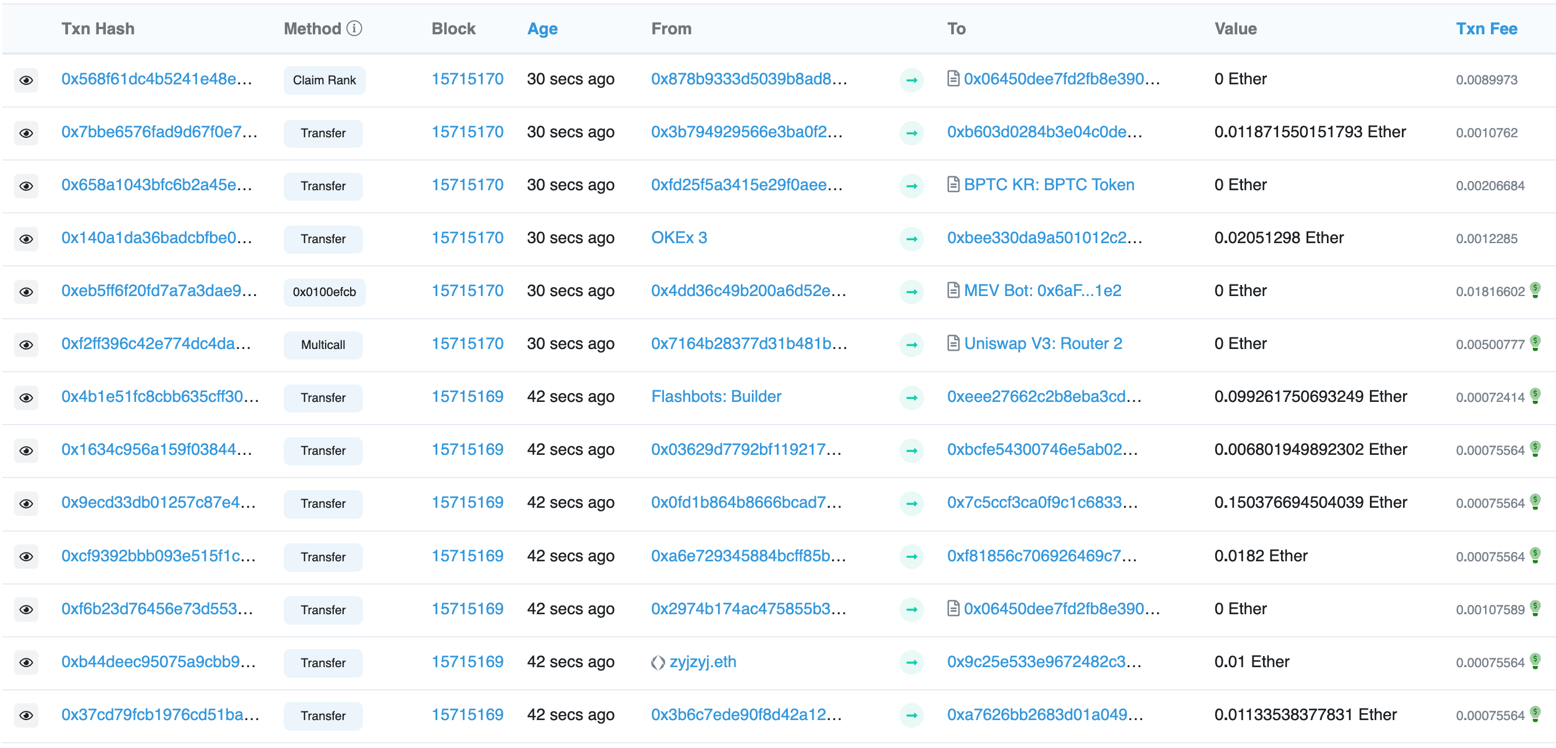Image resolution: width=1556 pixels, height=748 pixels.
Task: Click eye preview icon for 0xf6b23d76456e73d553 row
Action: [x=26, y=610]
